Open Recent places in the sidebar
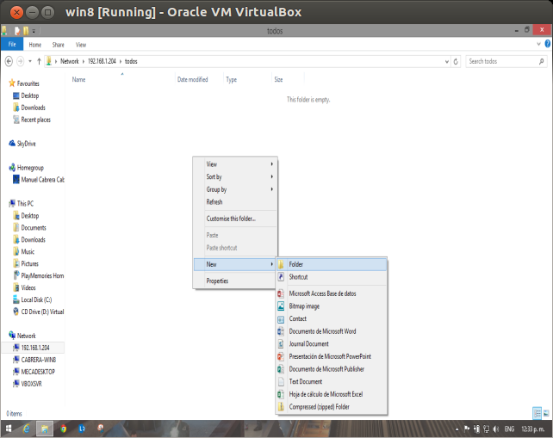The height and width of the screenshot is (438, 553). pyautogui.click(x=32, y=120)
